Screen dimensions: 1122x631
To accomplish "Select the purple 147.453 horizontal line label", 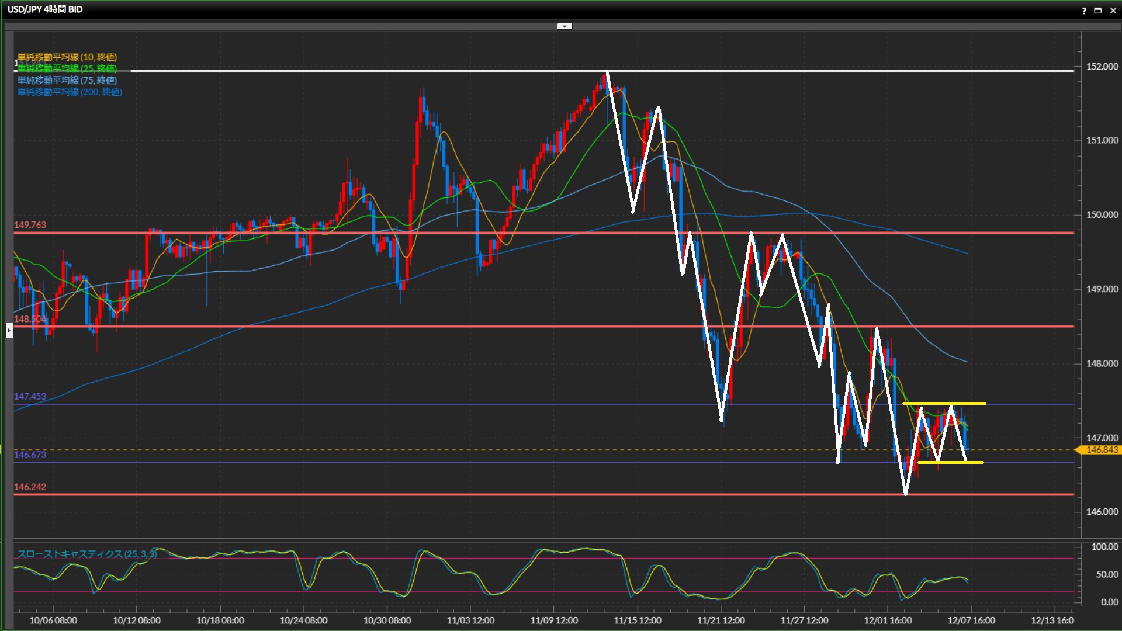I will [30, 396].
